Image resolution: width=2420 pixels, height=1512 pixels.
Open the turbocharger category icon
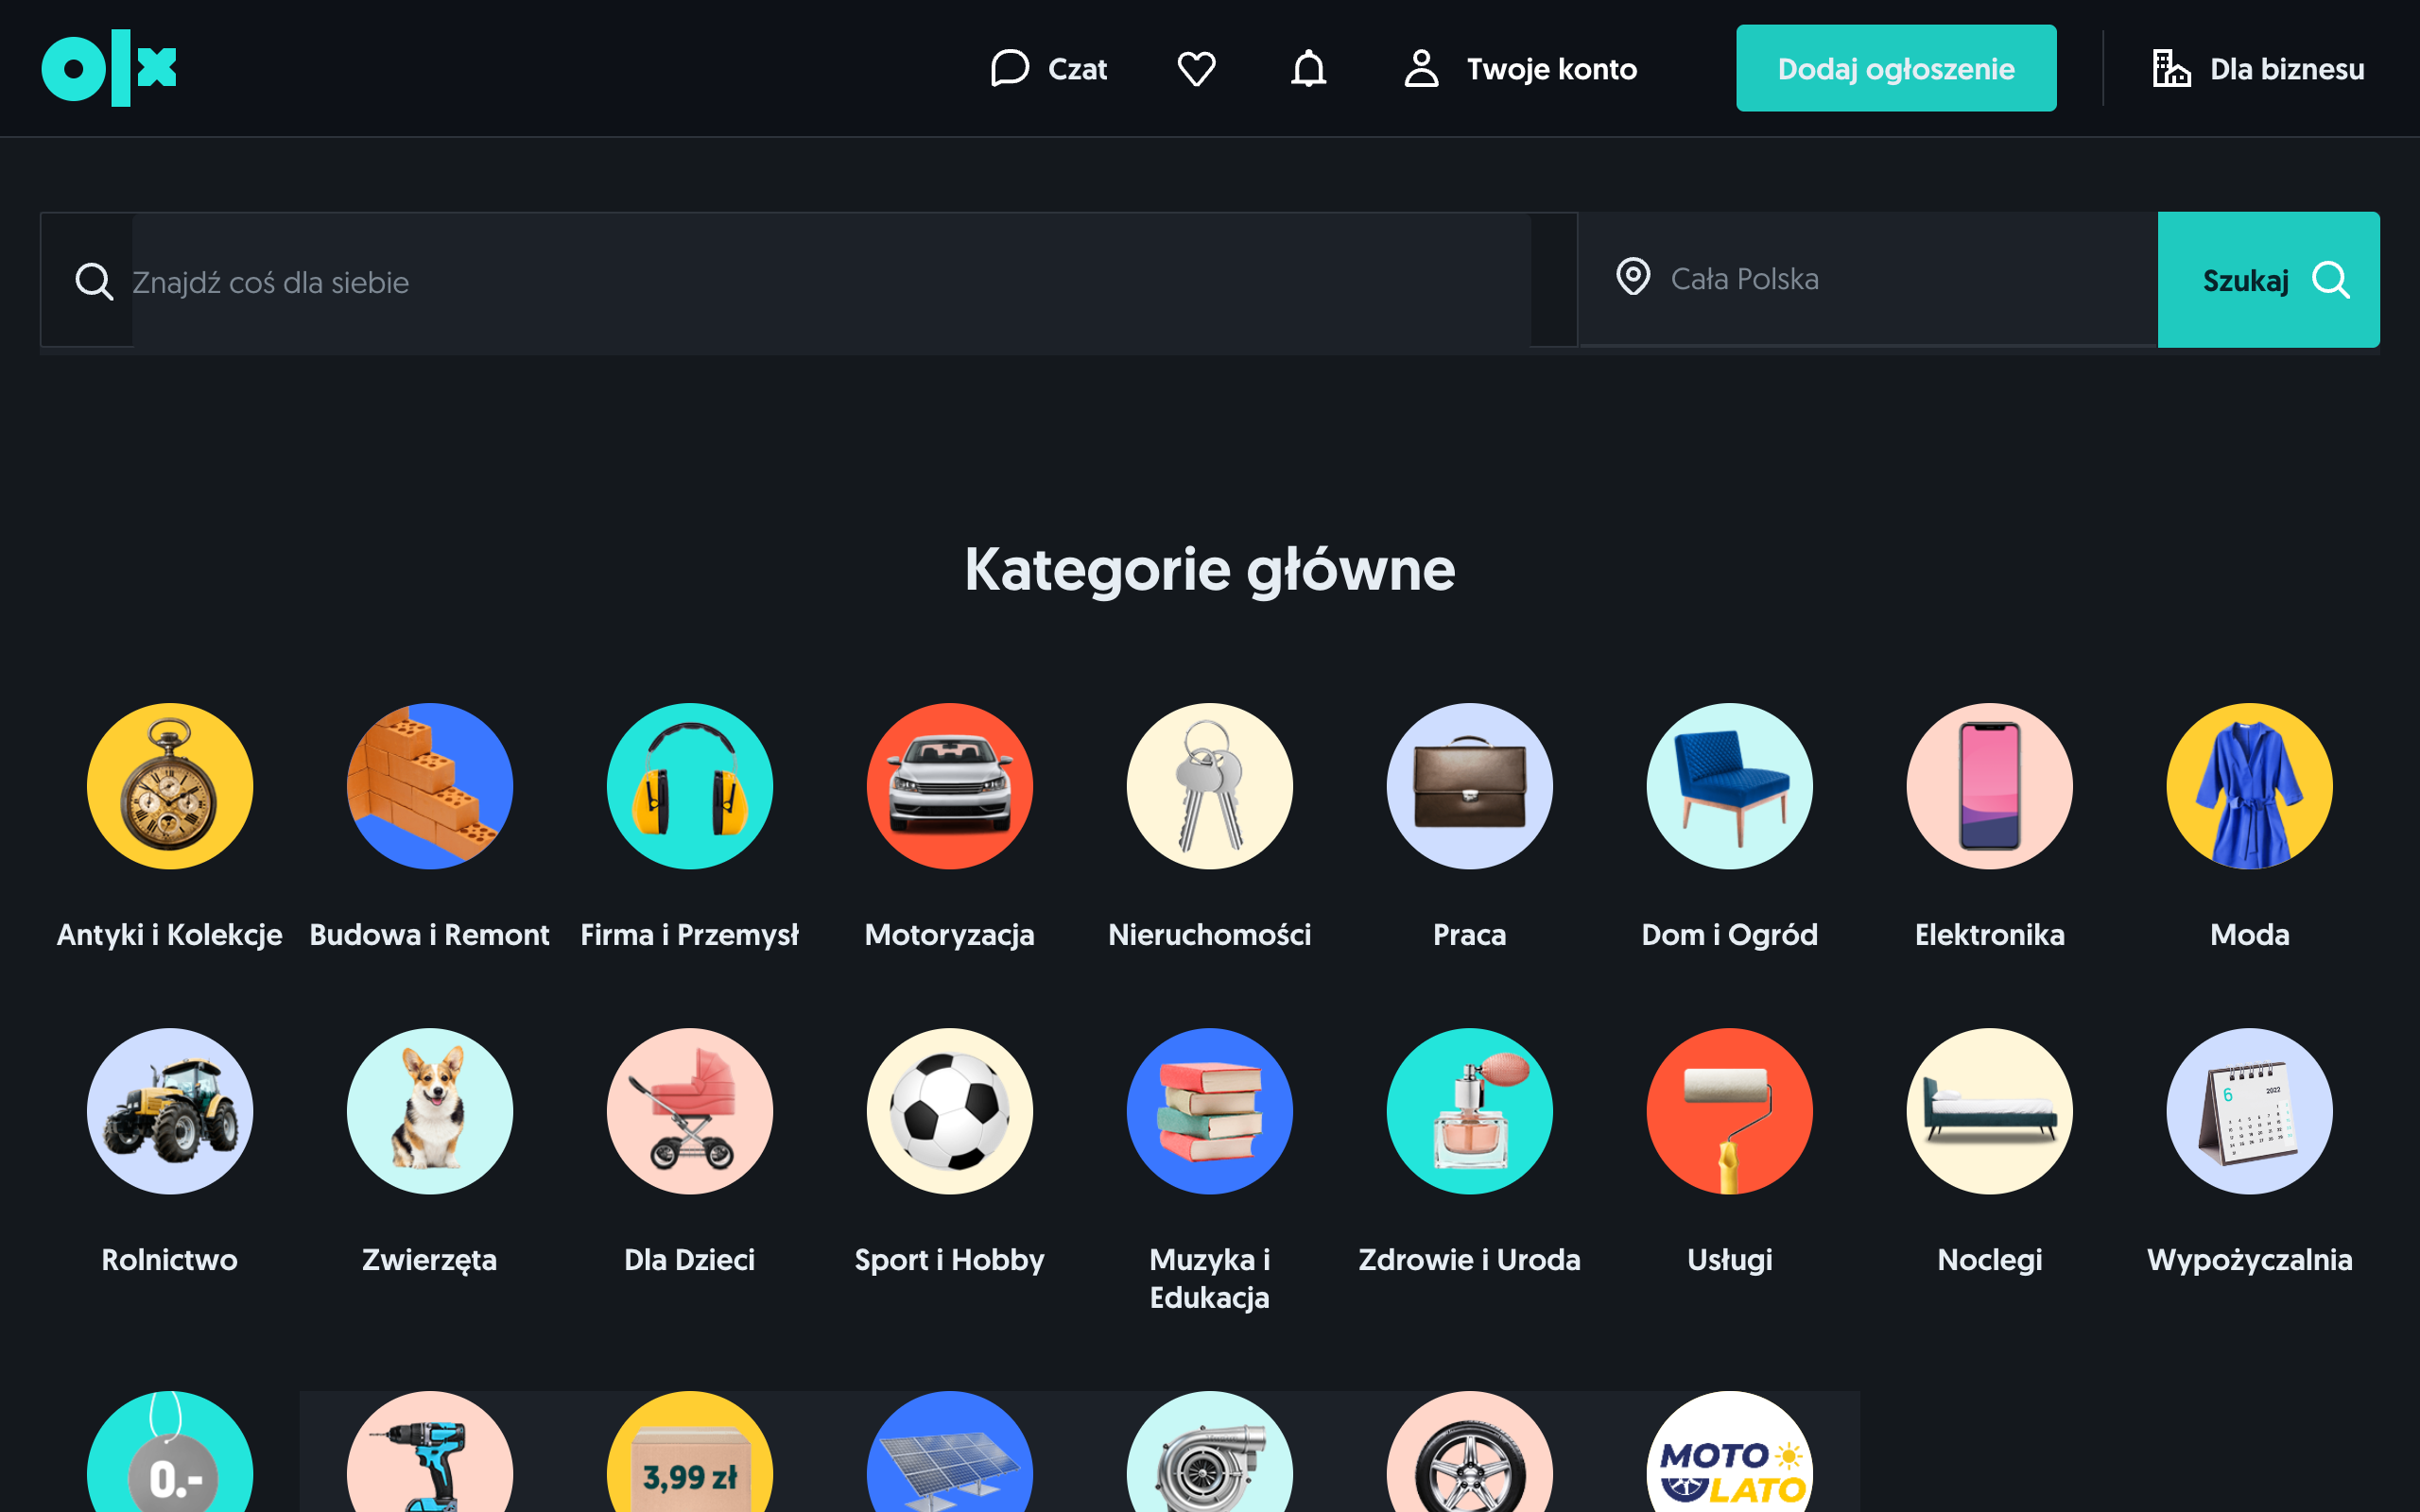pos(1210,1452)
